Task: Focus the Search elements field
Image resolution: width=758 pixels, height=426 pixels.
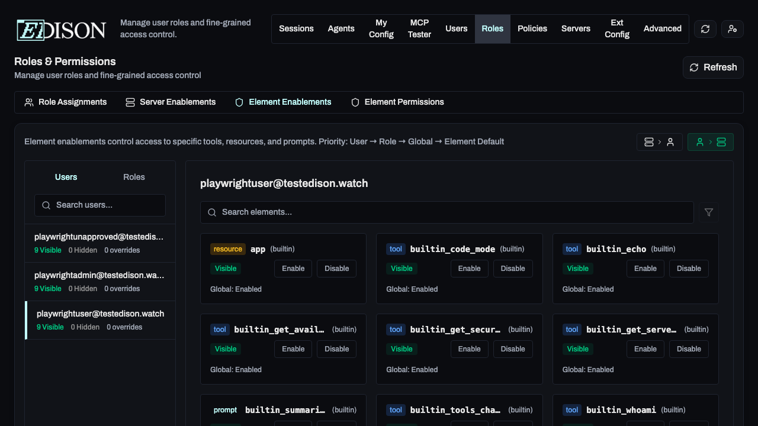Action: pos(447,212)
